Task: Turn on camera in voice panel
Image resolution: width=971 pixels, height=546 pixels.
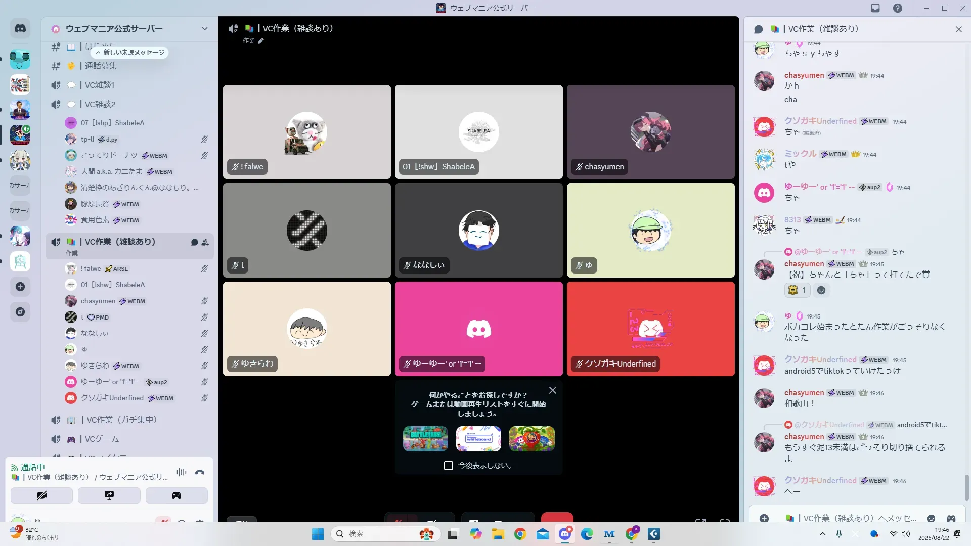Action: tap(41, 495)
